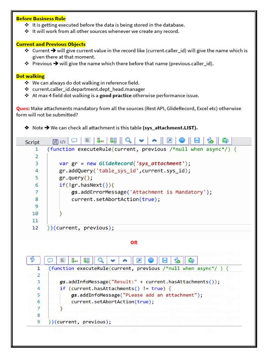Click code line 3 with GlideRecord 'sys_attachment'
Image resolution: width=268 pixels, height=358 pixels.
point(125,164)
